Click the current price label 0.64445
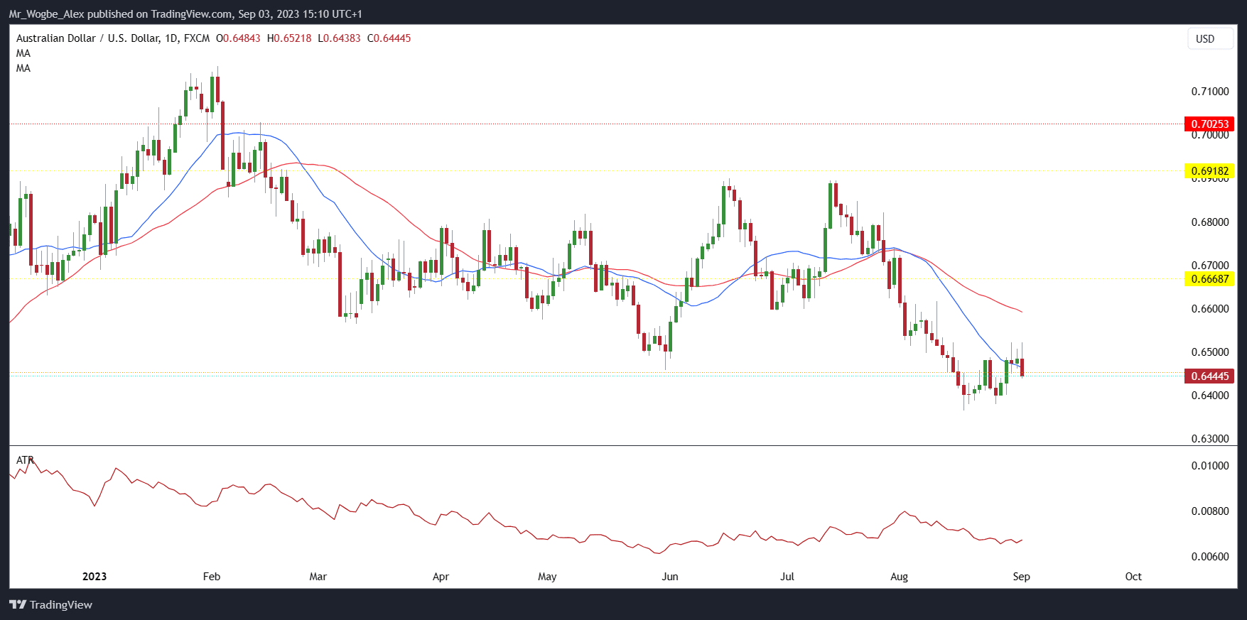This screenshot has height=620, width=1247. coord(1209,376)
